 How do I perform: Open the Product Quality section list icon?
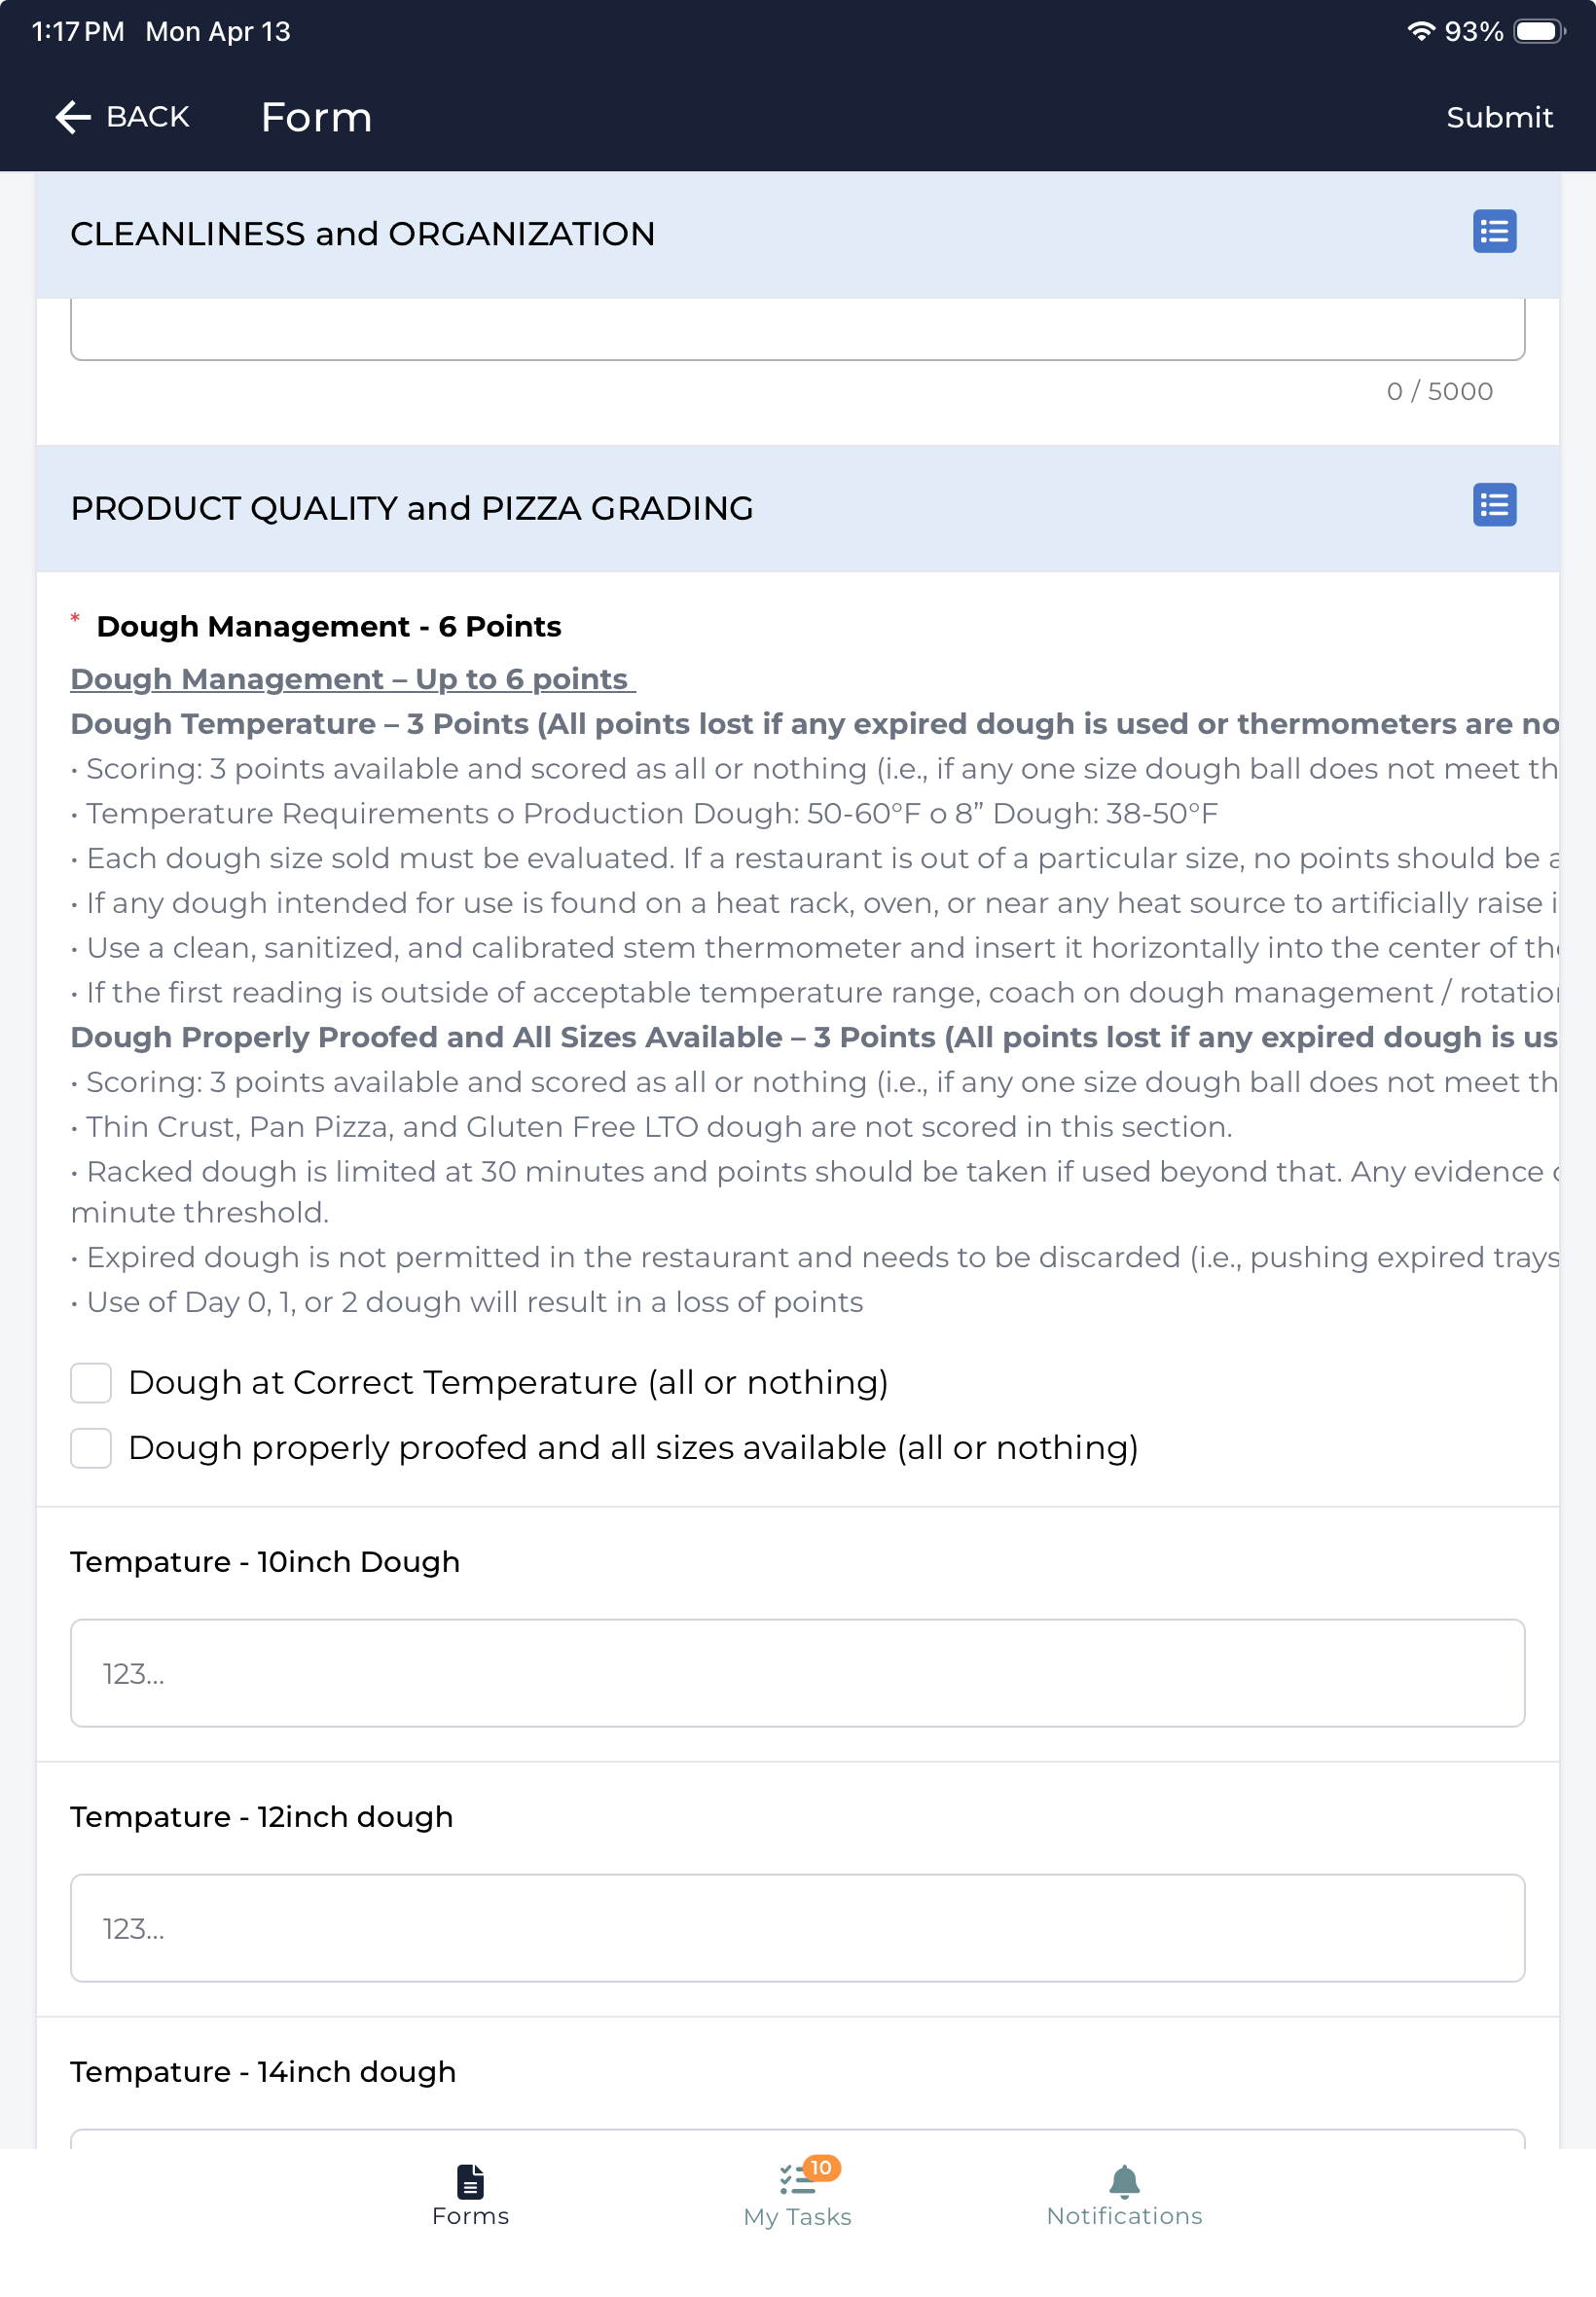pyautogui.click(x=1494, y=505)
